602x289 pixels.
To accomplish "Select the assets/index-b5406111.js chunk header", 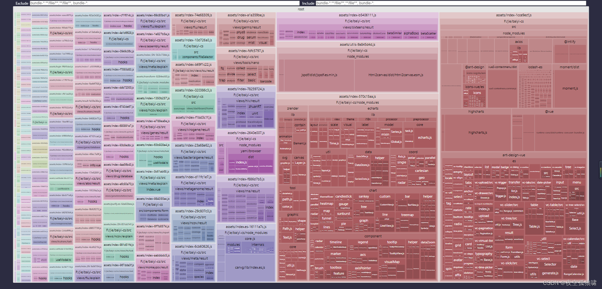I will pyautogui.click(x=357, y=15).
